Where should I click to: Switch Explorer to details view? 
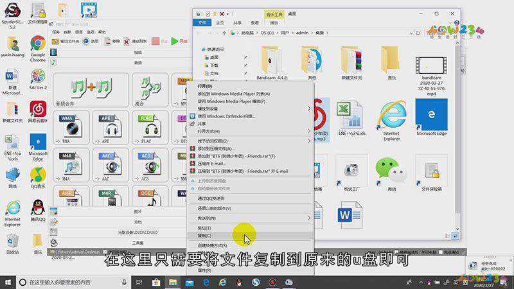[448, 236]
